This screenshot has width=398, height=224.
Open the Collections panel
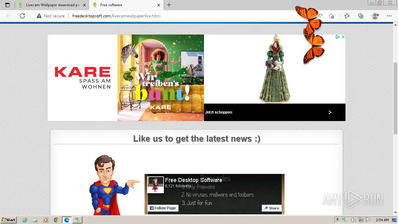[x=361, y=16]
